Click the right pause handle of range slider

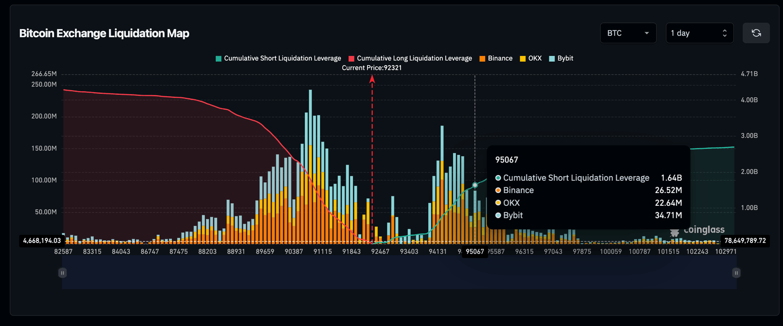click(736, 273)
